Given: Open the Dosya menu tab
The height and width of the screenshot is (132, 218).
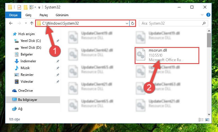Looking at the screenshot, I should click(13, 15).
